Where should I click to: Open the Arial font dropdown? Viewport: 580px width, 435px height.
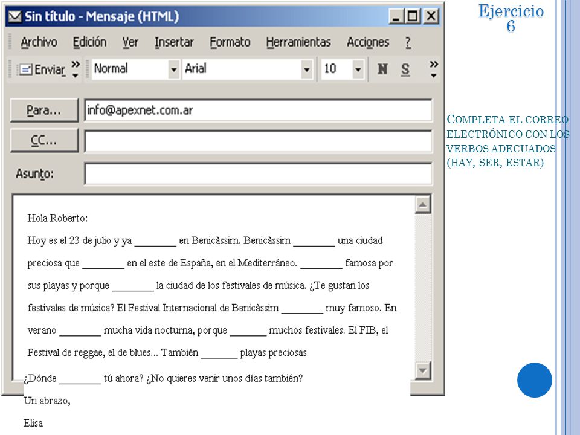[x=306, y=69]
